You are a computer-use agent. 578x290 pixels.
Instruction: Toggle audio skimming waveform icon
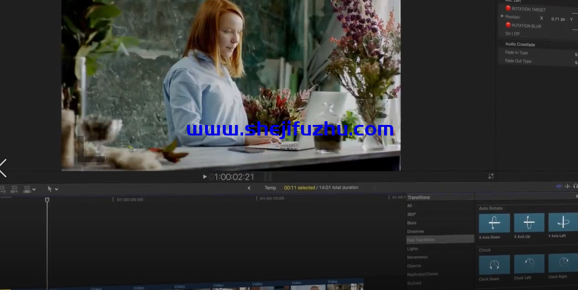[568, 187]
